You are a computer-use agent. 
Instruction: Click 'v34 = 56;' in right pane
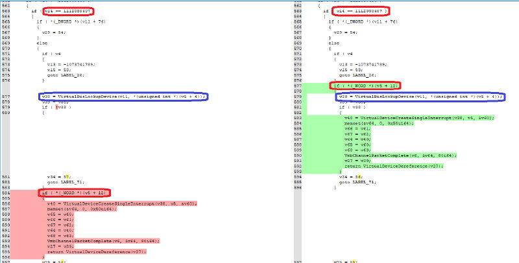pos(351,177)
